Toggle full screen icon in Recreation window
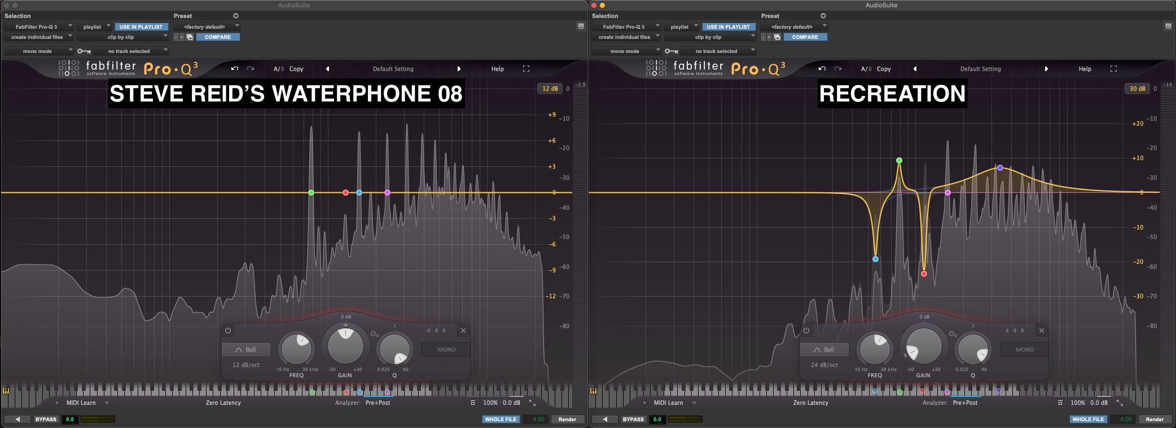 click(1113, 69)
